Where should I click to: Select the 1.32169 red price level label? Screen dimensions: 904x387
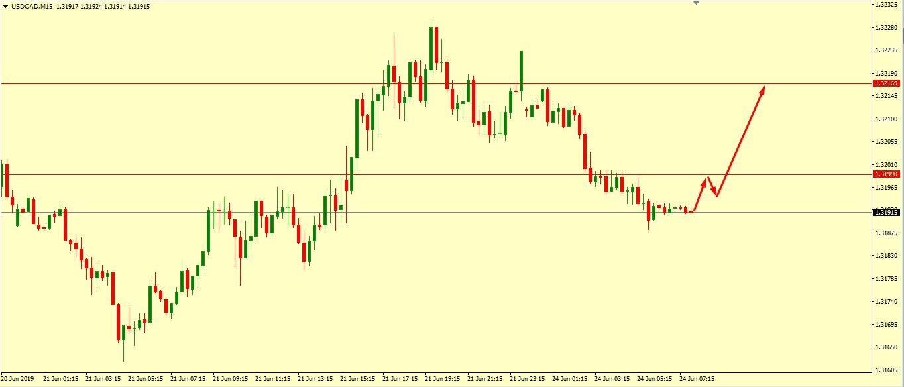point(886,83)
